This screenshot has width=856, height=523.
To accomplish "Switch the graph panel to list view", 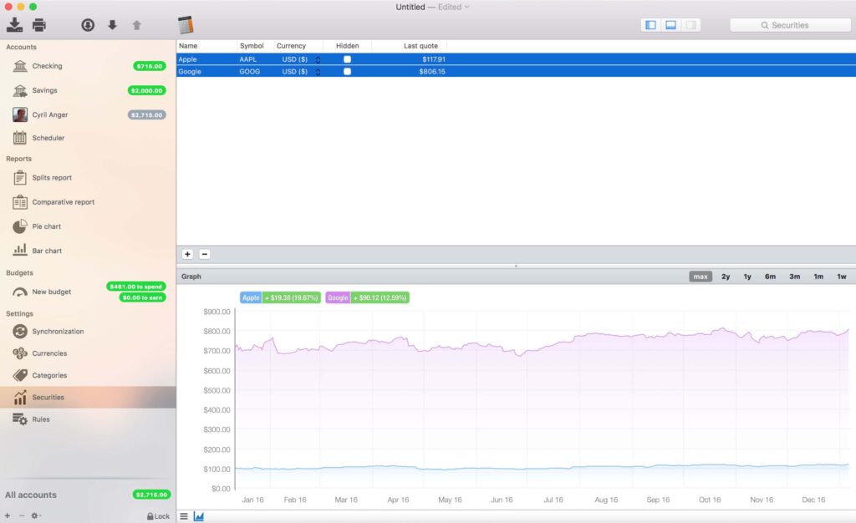I will point(183,515).
